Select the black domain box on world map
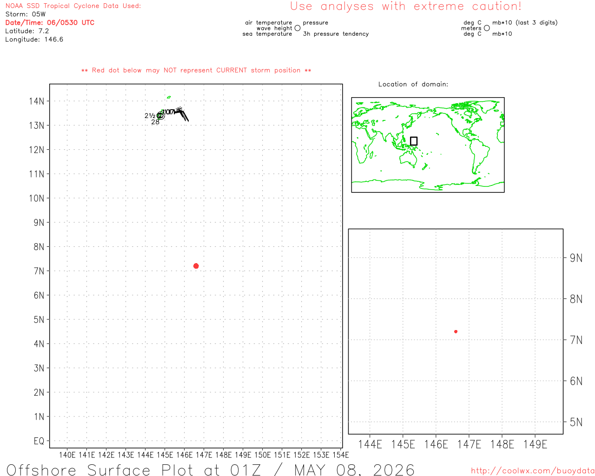The height and width of the screenshot is (476, 595). coord(414,141)
